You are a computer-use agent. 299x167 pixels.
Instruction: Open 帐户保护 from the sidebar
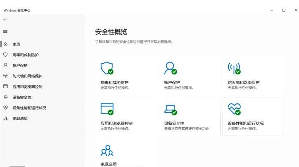[20, 65]
